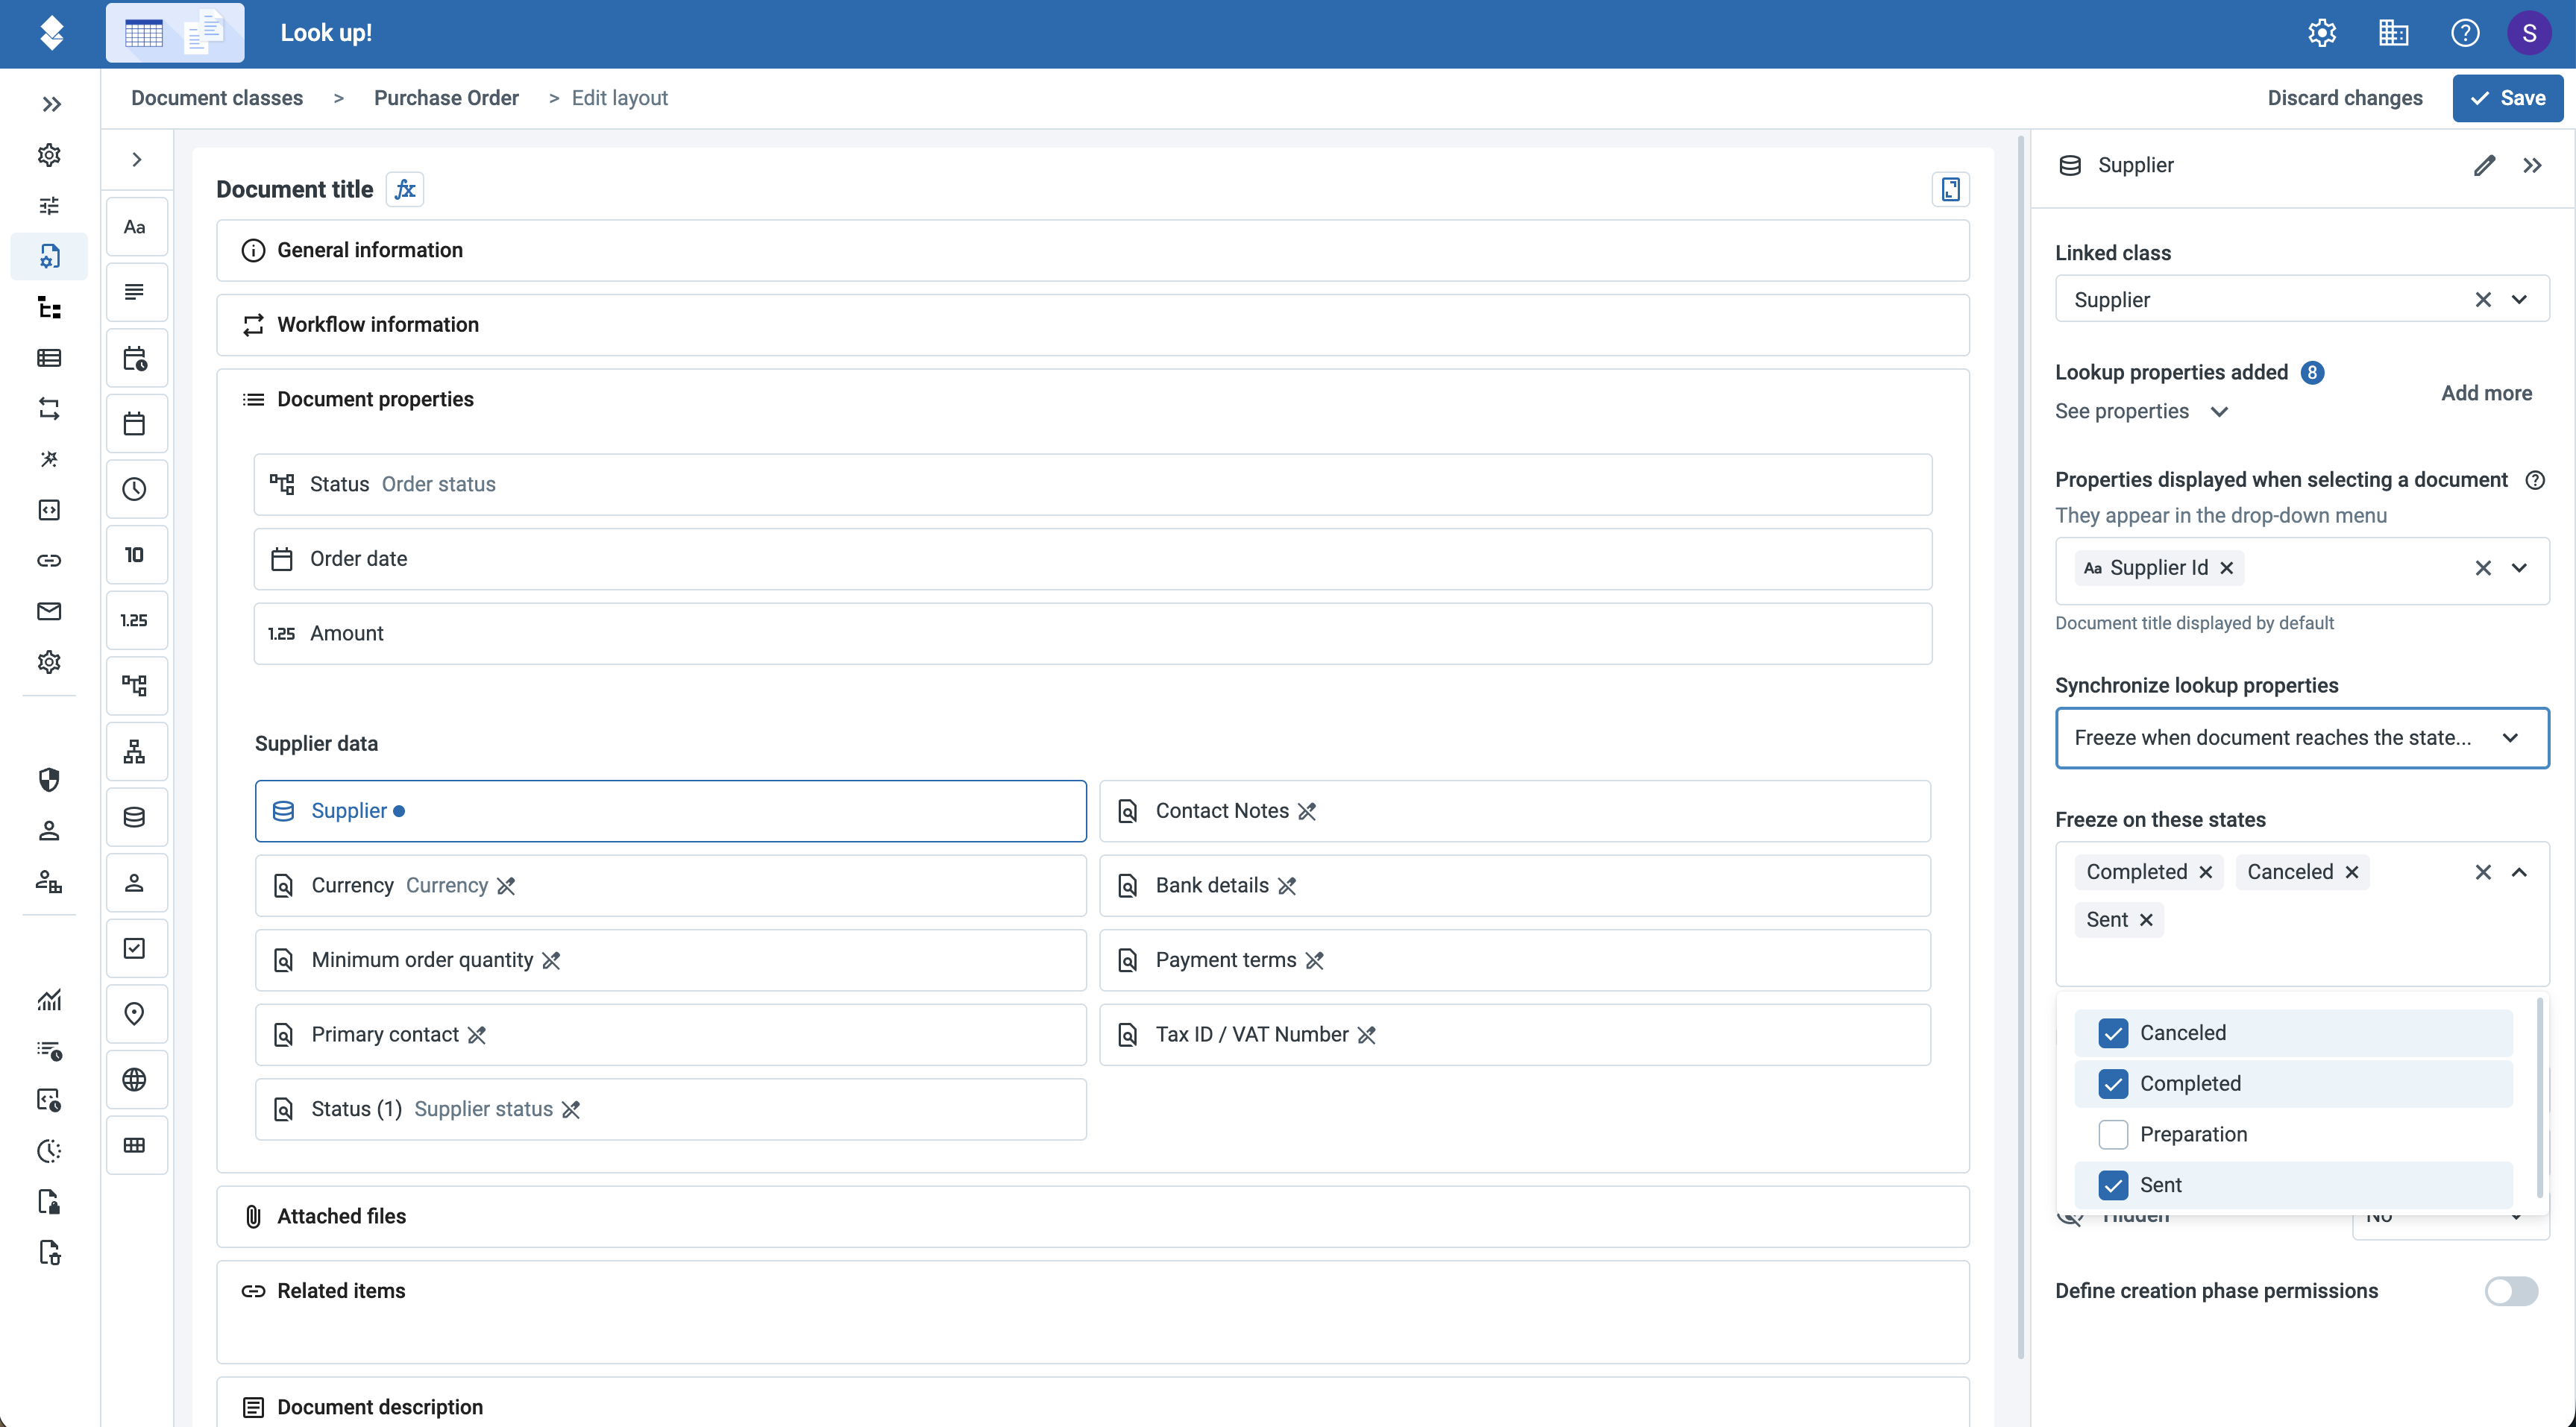Collapse the Supplier properties panel
The image size is (2576, 1427).
[2531, 165]
